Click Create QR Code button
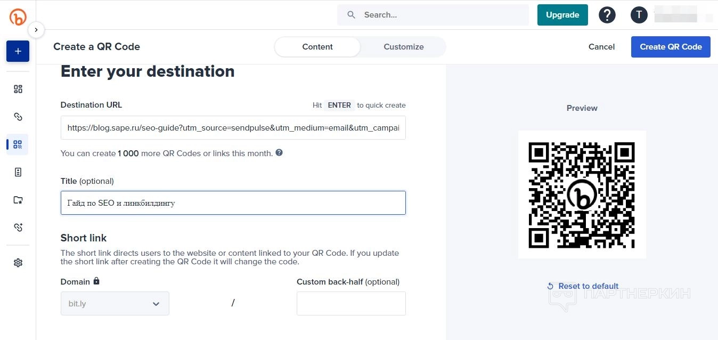The height and width of the screenshot is (340, 718). pyautogui.click(x=671, y=47)
